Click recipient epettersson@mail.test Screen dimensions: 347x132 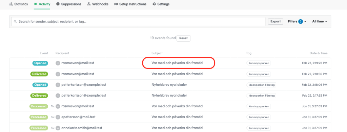pos(78,117)
